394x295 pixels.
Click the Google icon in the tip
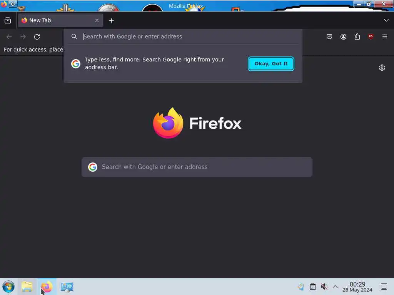click(76, 64)
